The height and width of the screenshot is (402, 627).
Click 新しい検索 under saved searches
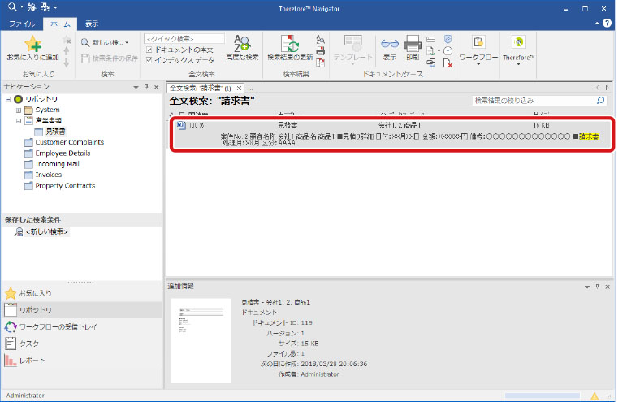(x=46, y=232)
